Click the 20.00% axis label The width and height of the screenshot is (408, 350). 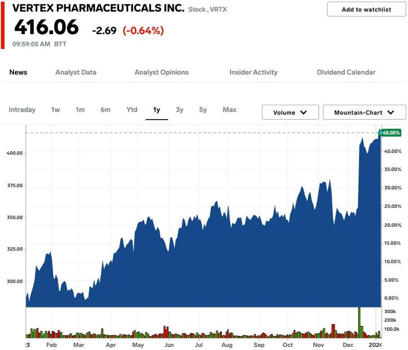(393, 225)
